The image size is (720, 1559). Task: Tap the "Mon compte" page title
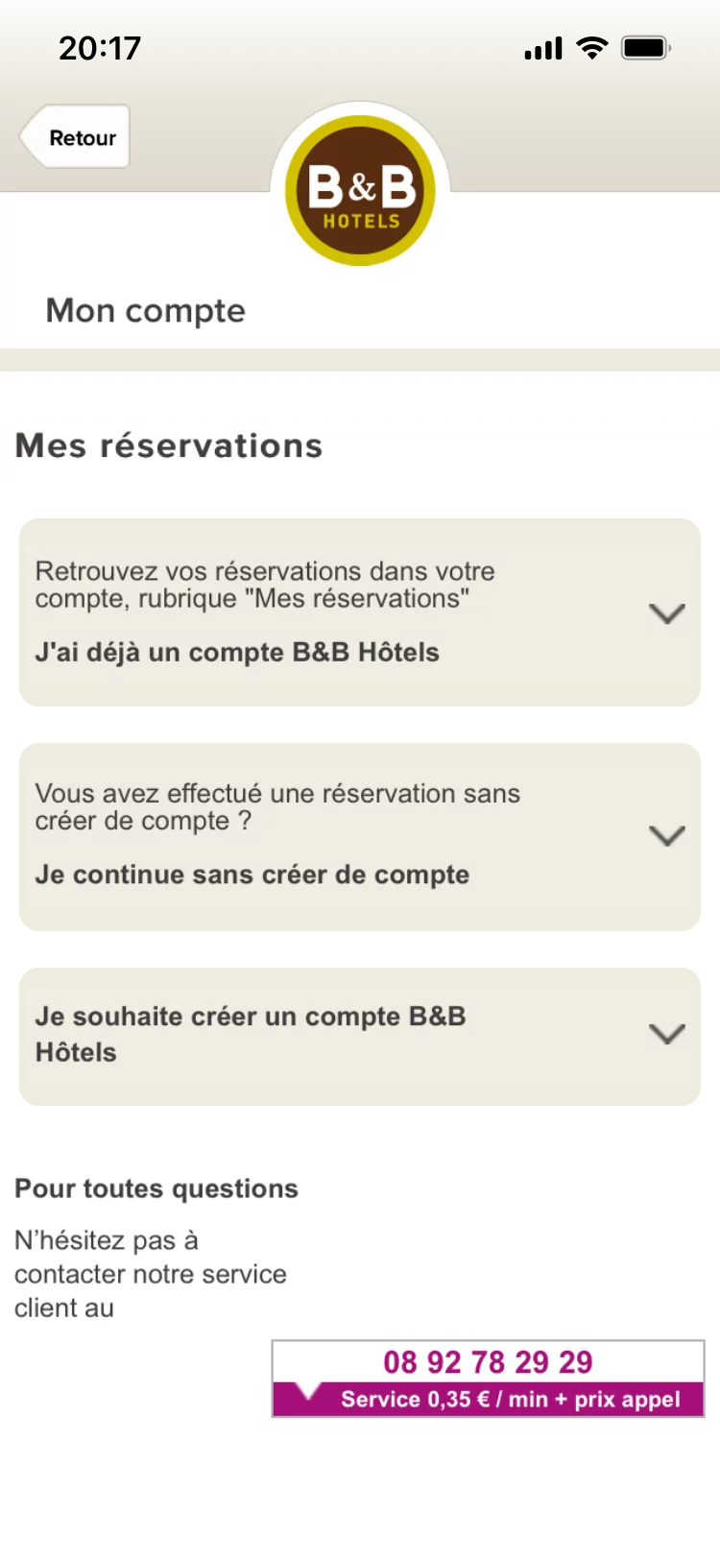coord(146,311)
